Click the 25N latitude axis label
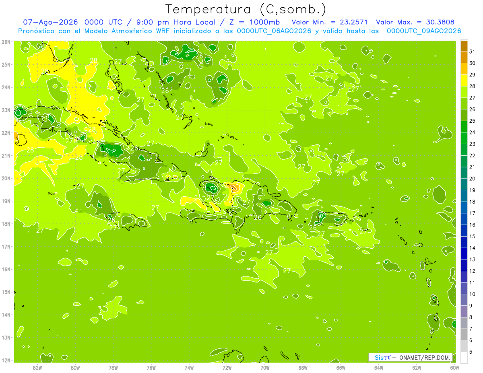483x373 pixels. (6, 64)
